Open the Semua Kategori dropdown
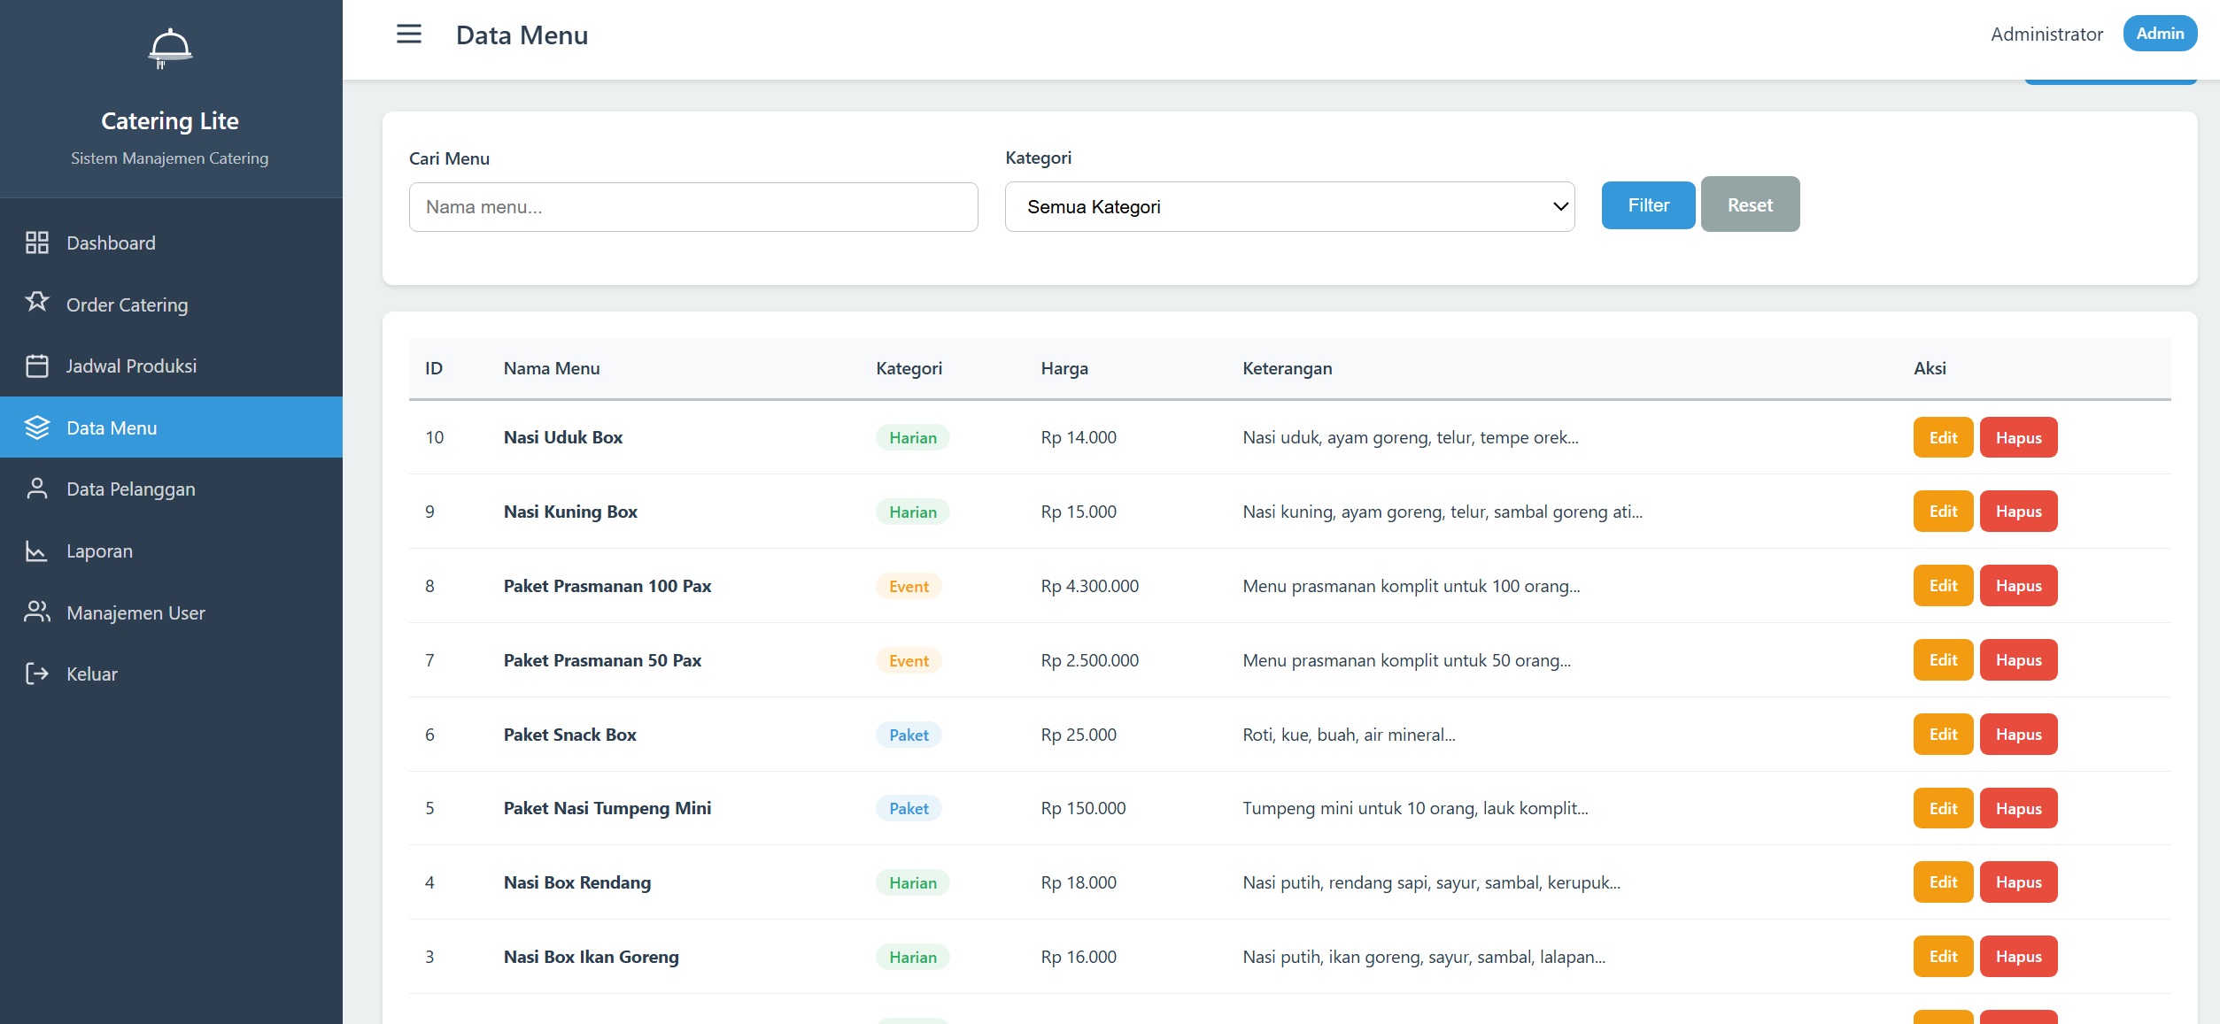 (1288, 207)
